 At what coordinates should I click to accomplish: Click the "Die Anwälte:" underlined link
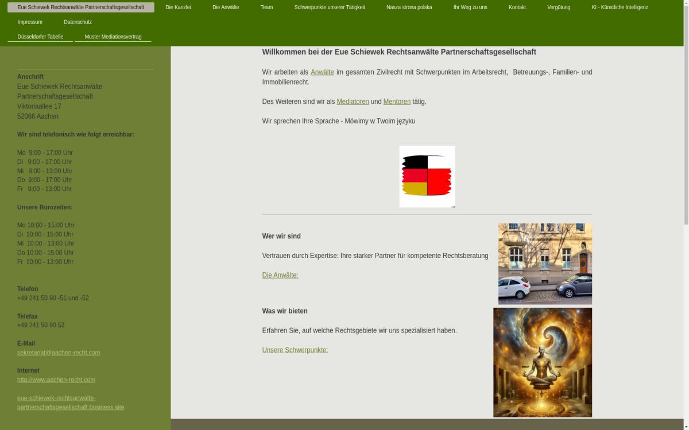click(280, 275)
